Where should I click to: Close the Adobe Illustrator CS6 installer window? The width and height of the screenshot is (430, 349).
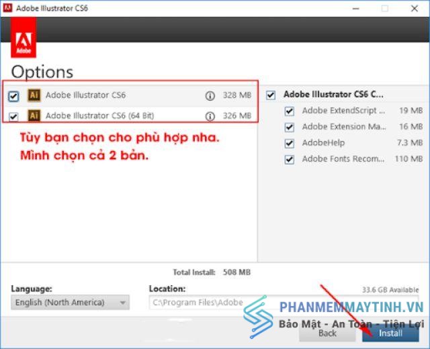[415, 9]
